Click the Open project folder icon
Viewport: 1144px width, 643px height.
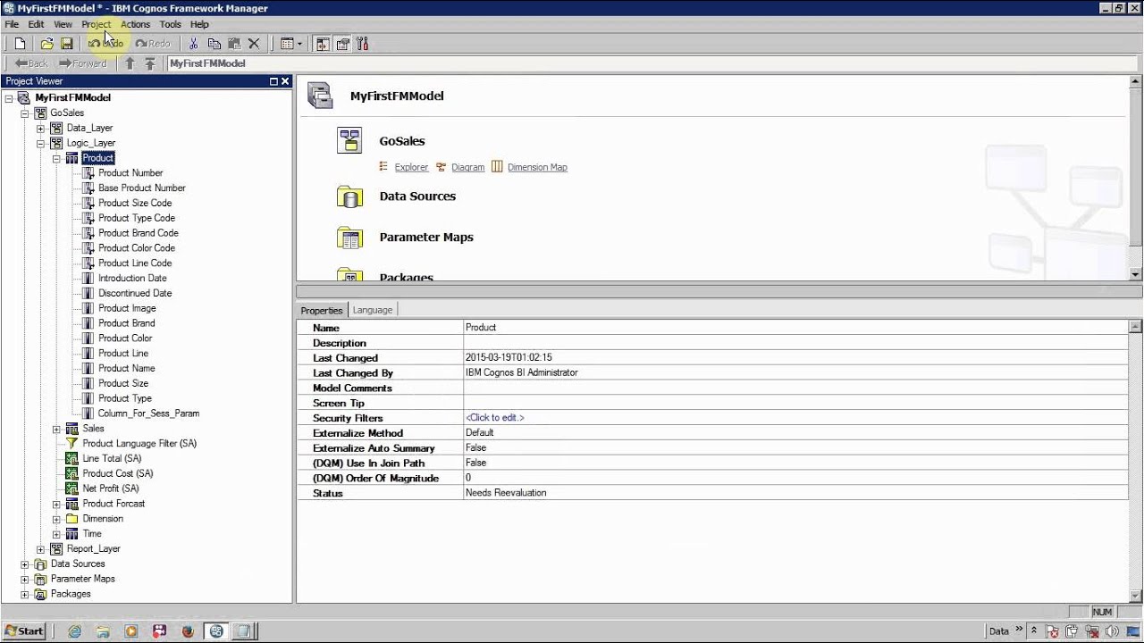(x=46, y=44)
